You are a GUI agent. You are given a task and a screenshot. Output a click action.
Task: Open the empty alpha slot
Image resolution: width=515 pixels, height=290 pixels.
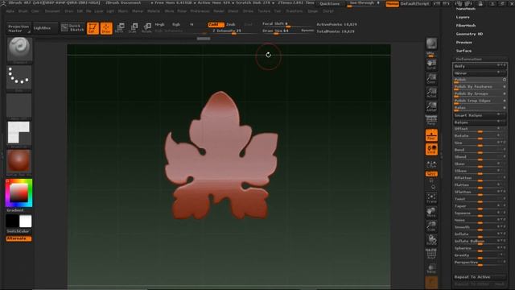click(19, 106)
